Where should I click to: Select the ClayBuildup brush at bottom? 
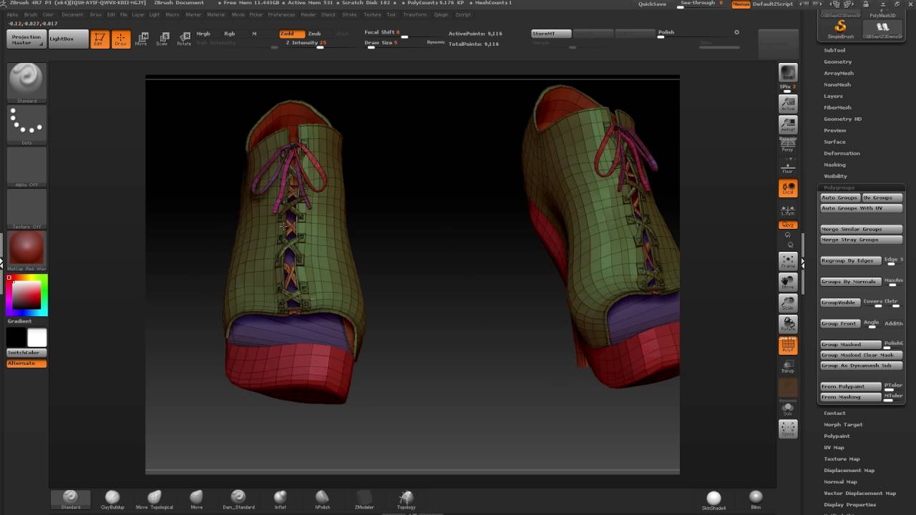point(112,499)
